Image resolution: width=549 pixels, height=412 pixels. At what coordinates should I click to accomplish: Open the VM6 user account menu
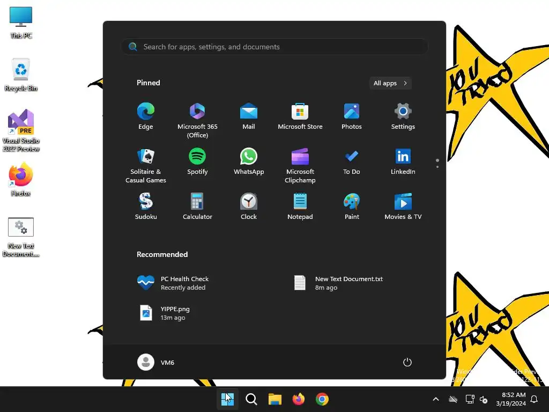coord(156,362)
